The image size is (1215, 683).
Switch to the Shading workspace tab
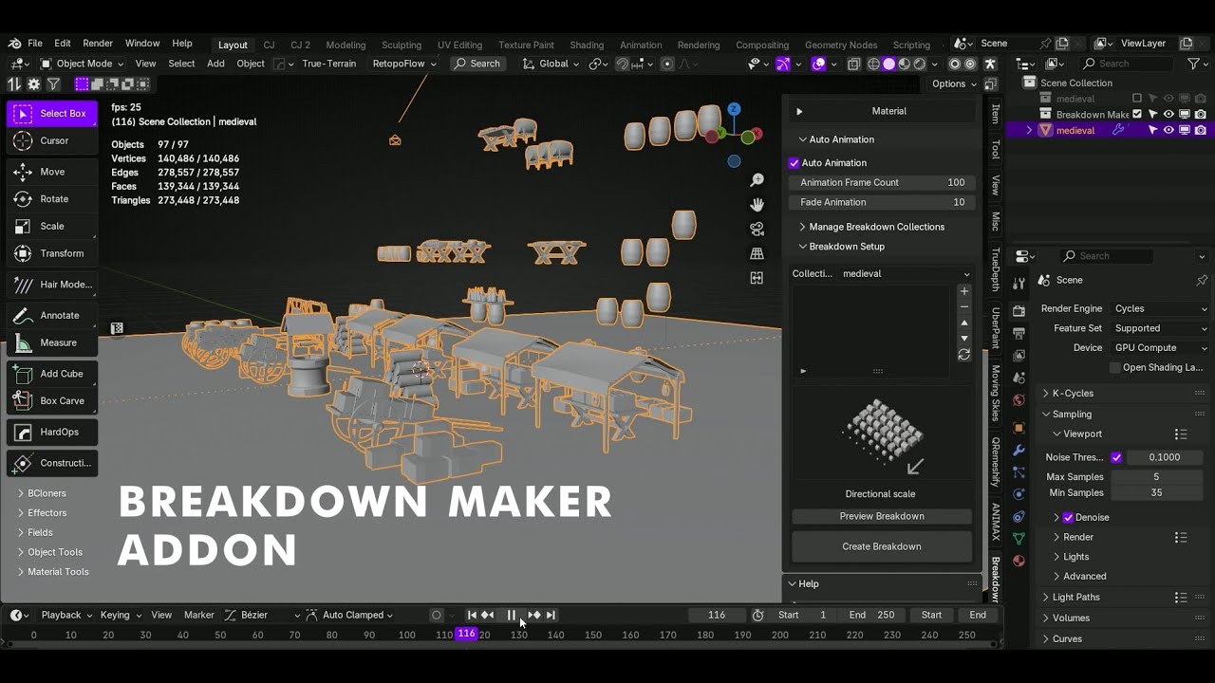[x=587, y=45]
